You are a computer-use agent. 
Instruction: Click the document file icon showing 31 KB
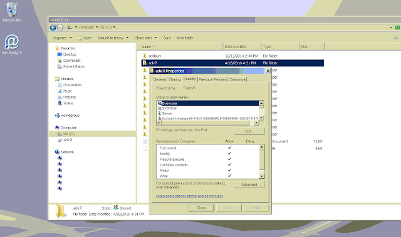point(145,141)
